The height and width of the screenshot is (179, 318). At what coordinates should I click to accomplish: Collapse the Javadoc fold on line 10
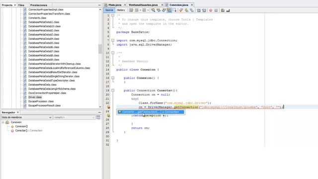pos(113,53)
